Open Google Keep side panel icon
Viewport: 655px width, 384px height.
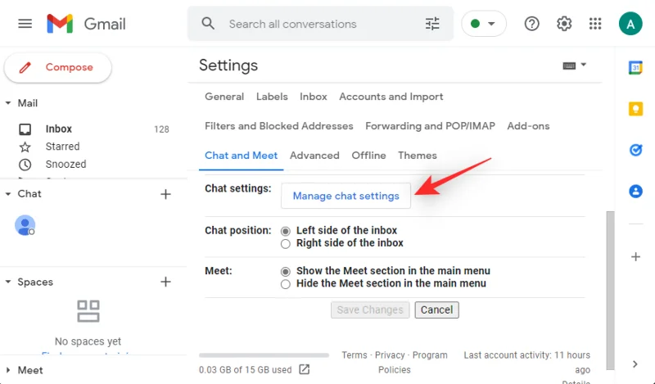point(636,109)
